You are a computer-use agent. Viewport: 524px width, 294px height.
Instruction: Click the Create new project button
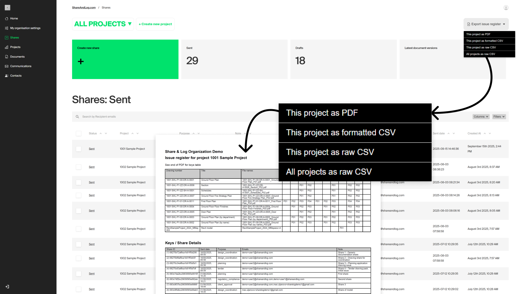155,24
